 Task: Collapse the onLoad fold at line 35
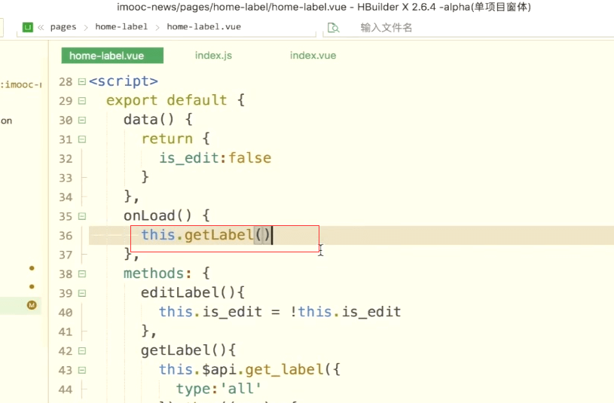(82, 216)
